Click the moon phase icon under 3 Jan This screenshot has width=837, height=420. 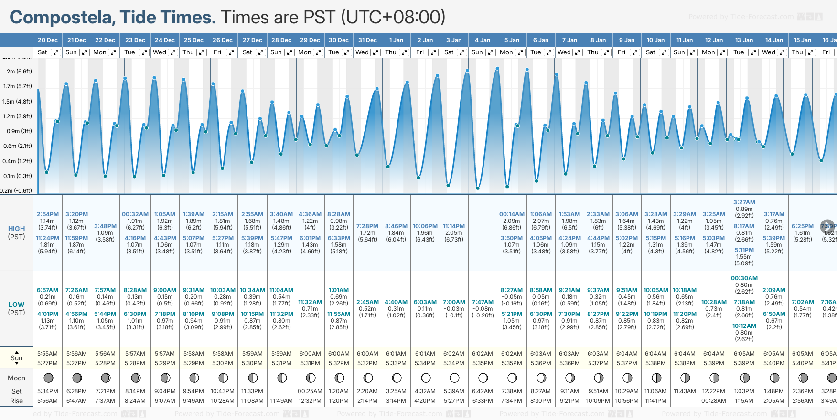(454, 378)
